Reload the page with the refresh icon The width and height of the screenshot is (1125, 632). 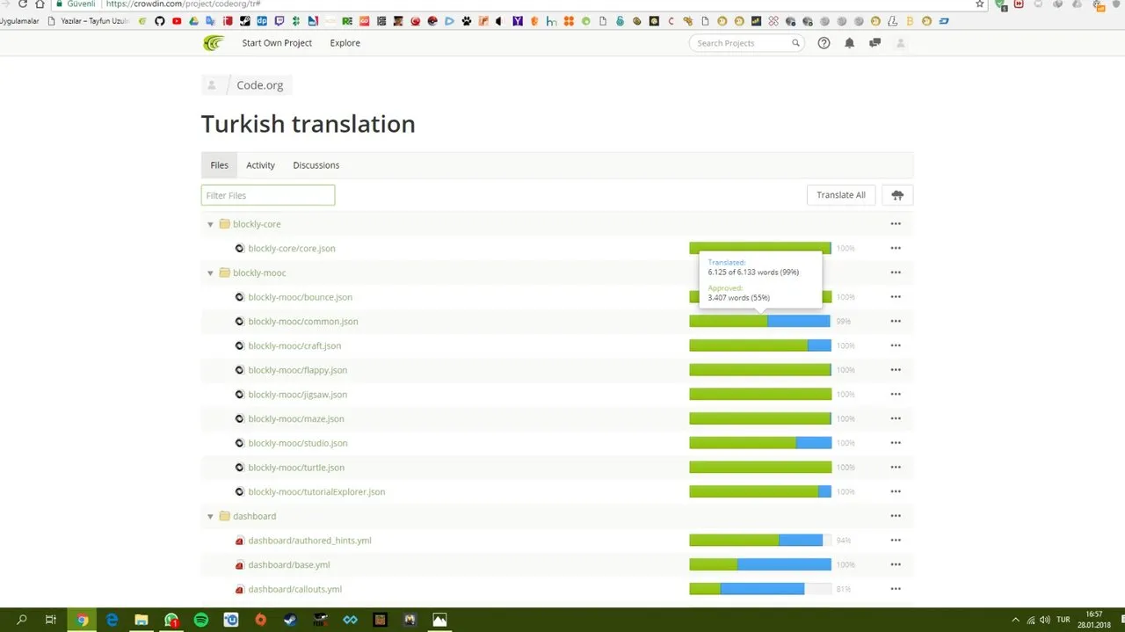(x=23, y=4)
